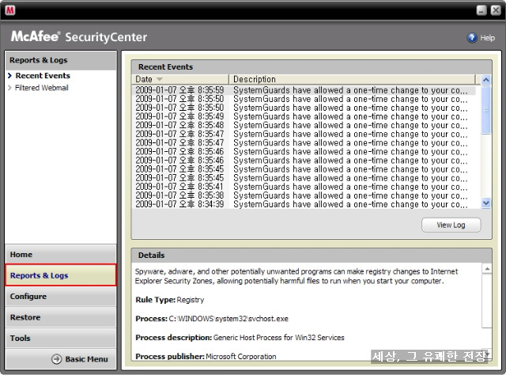Select the event logged at 8:35:59

click(x=304, y=90)
